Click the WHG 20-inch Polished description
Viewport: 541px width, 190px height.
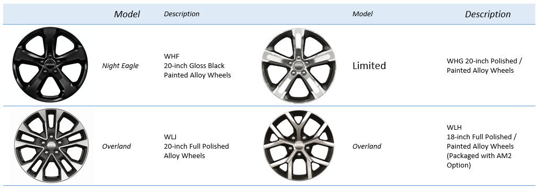[x=484, y=65]
